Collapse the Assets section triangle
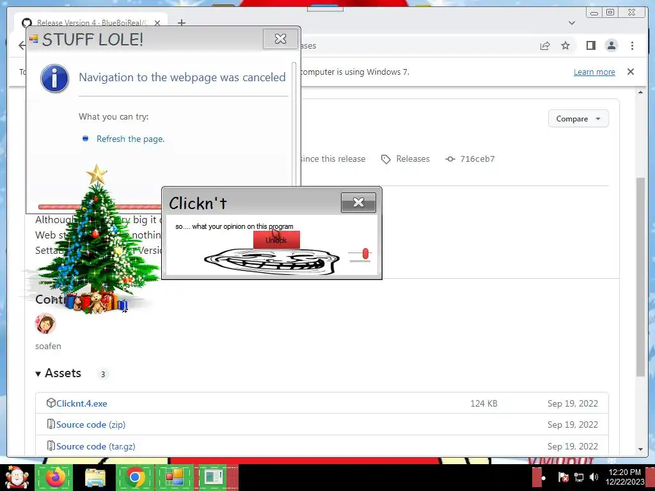 38,373
